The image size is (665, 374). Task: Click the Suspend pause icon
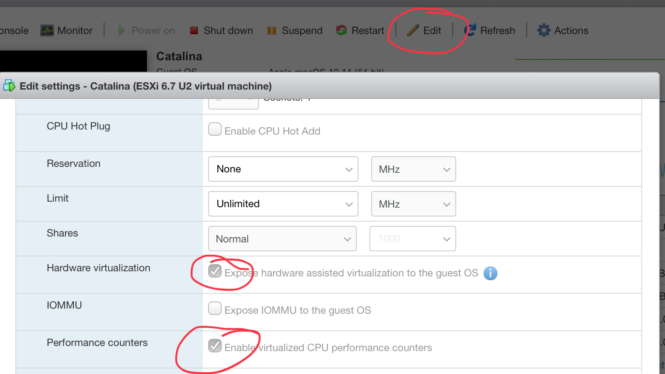point(272,31)
